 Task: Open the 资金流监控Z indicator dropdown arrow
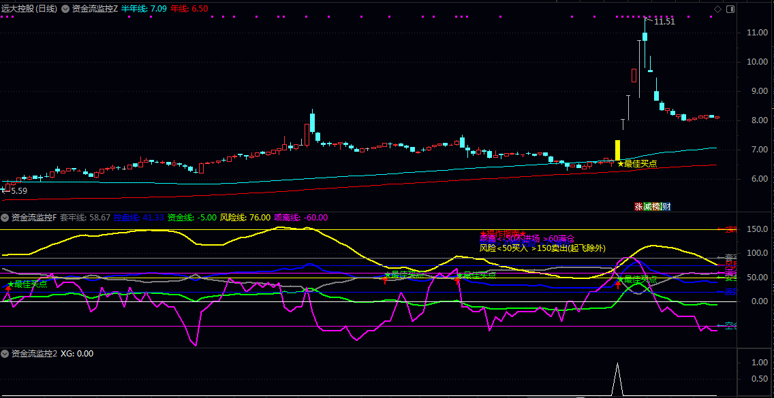click(x=65, y=9)
